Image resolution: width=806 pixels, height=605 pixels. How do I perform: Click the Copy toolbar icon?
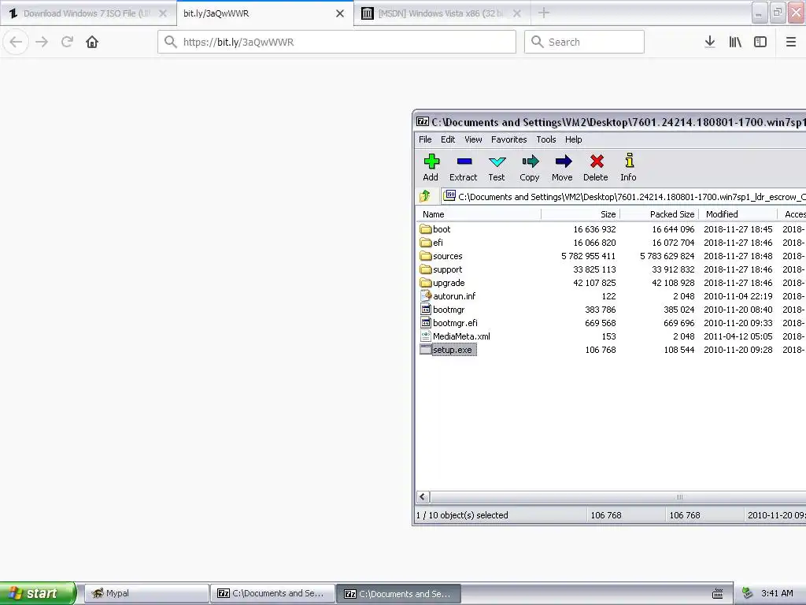530,167
